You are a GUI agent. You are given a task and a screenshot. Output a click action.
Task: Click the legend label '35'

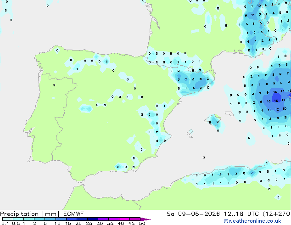click(110, 223)
